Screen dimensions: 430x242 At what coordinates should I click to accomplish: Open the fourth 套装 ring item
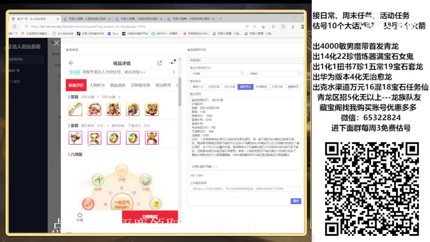click(x=133, y=138)
